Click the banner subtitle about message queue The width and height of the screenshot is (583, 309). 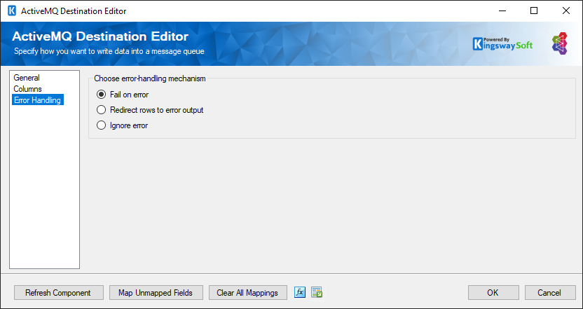pos(109,51)
